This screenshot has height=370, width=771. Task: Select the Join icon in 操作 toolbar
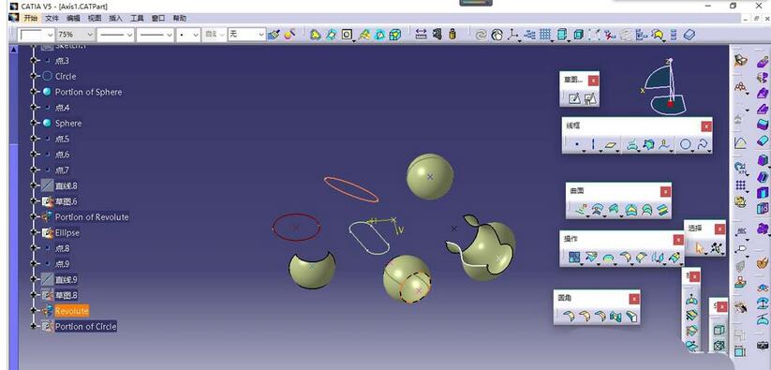pos(574,257)
